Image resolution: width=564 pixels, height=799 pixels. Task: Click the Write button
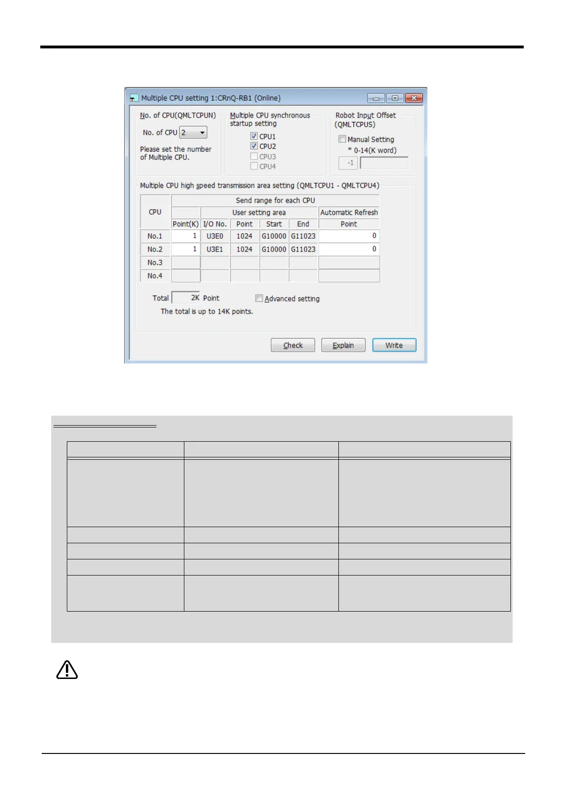(x=394, y=345)
